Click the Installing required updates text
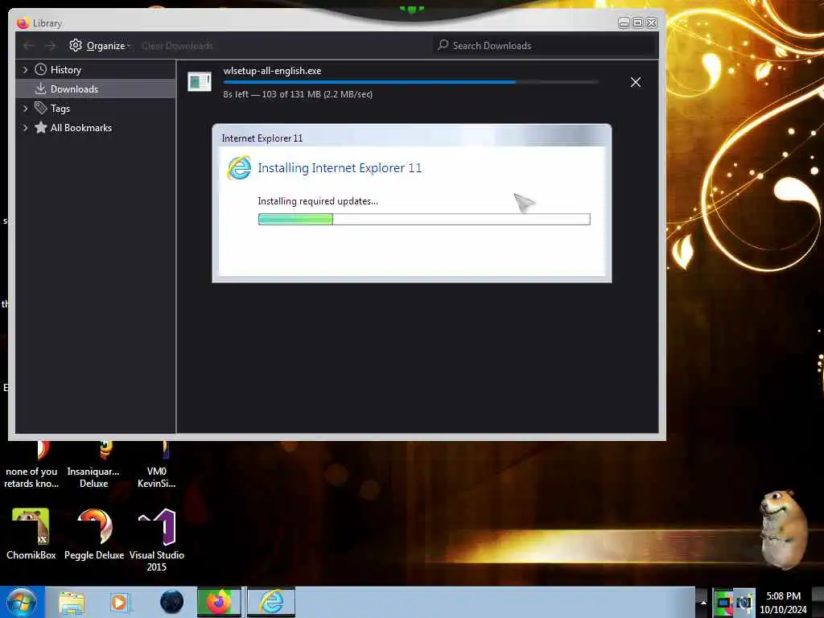Screen dimensions: 824x618 (317, 200)
